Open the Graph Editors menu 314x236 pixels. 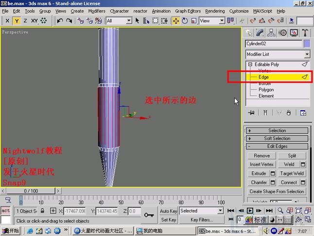(188, 11)
